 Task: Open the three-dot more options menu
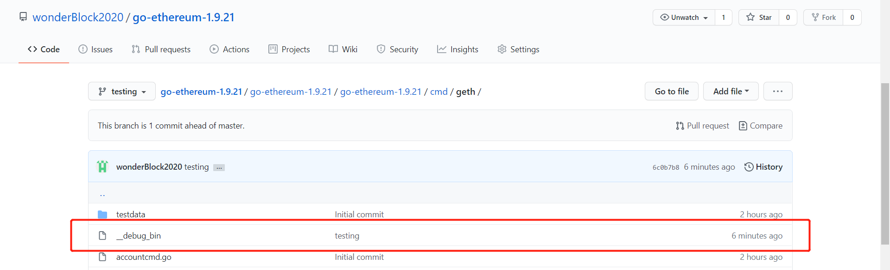point(778,92)
